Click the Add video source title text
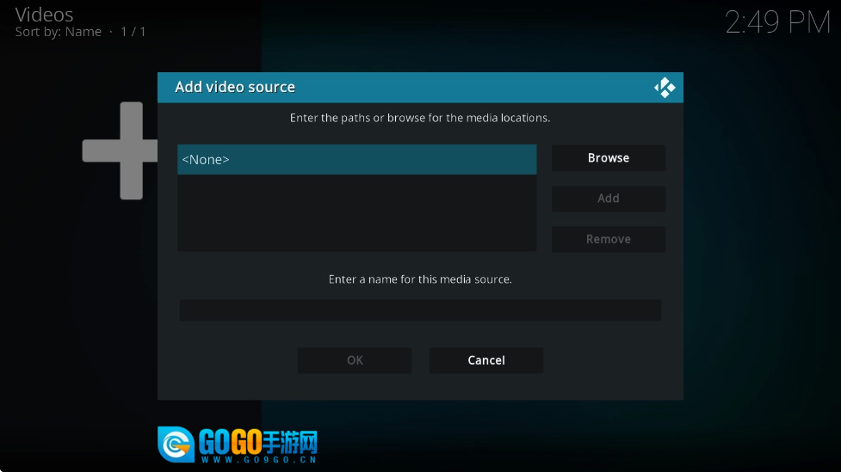Image resolution: width=841 pixels, height=472 pixels. tap(235, 87)
